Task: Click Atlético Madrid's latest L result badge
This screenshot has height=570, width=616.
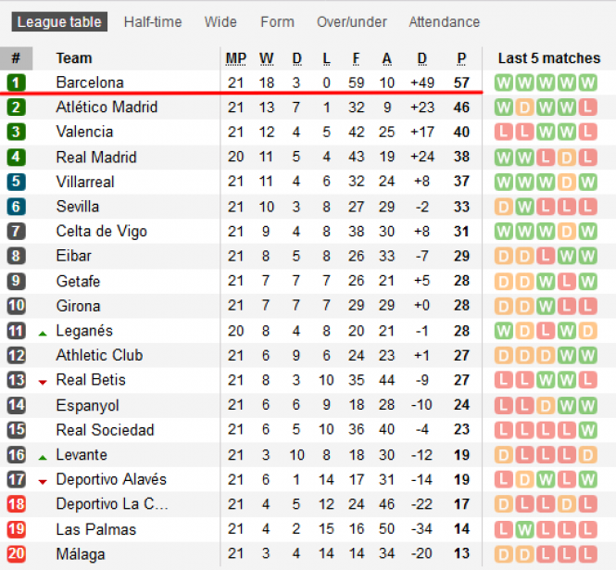Action: 587,108
